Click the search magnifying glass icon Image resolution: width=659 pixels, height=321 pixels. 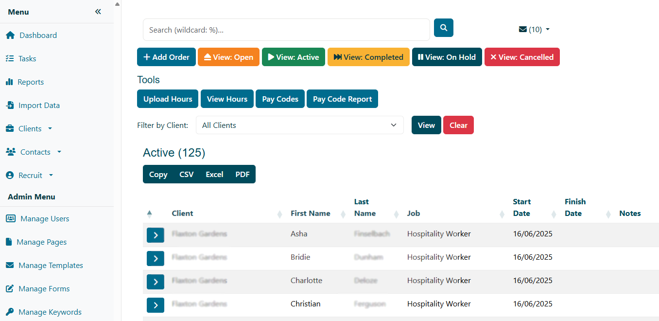pos(443,28)
